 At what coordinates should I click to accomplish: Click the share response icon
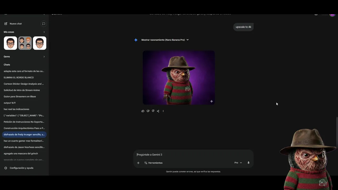[158, 111]
